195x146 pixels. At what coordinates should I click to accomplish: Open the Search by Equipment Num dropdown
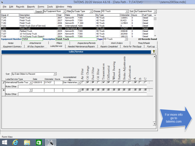point(64,11)
